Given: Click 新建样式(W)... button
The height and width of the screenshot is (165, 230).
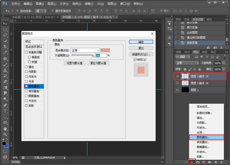Looking at the screenshot, I should click(141, 54).
